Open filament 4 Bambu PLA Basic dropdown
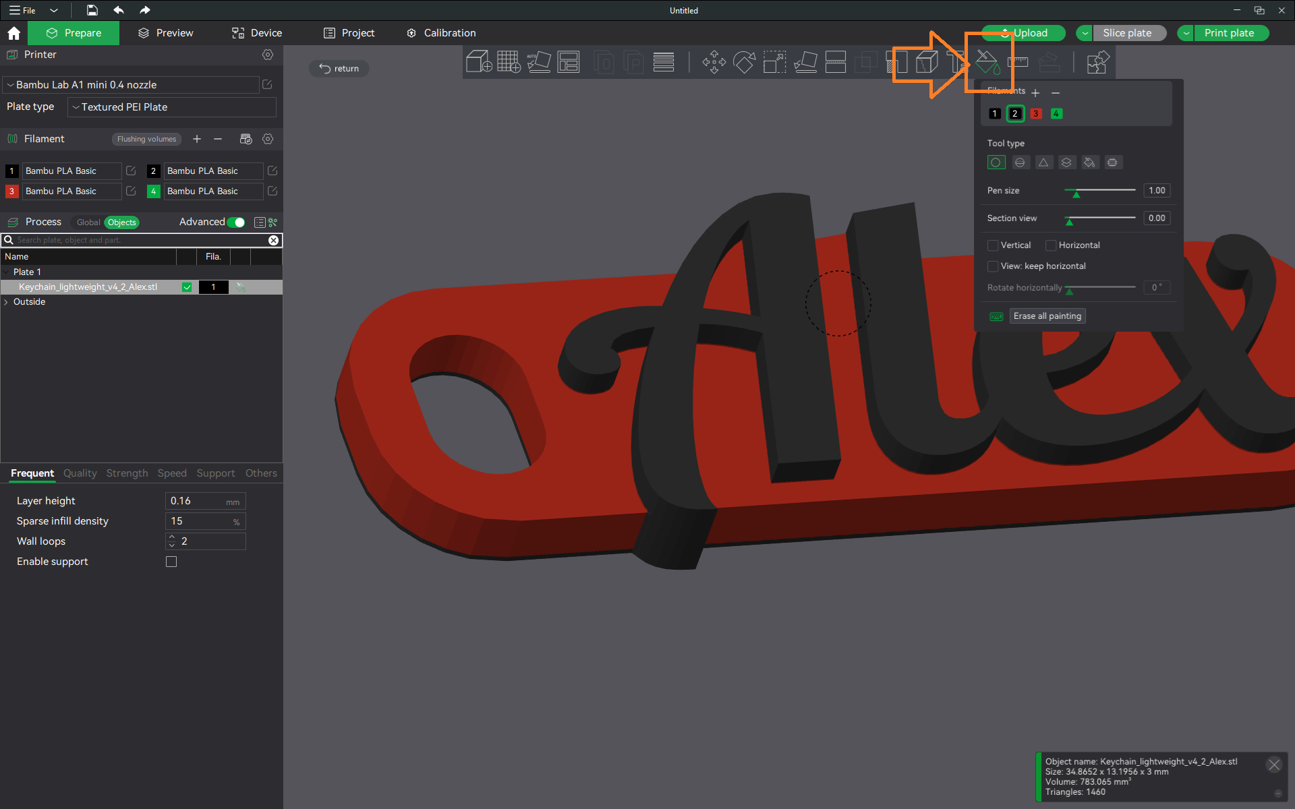This screenshot has width=1295, height=809. tap(213, 191)
